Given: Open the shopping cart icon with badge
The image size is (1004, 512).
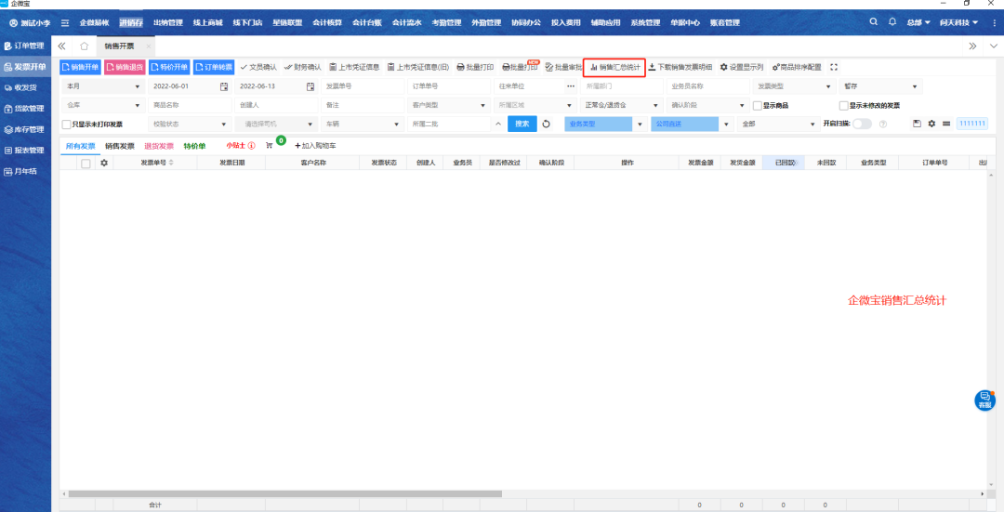Looking at the screenshot, I should [271, 146].
